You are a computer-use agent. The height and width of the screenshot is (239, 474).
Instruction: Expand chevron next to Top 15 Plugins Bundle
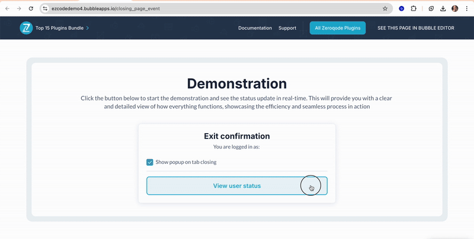click(88, 28)
